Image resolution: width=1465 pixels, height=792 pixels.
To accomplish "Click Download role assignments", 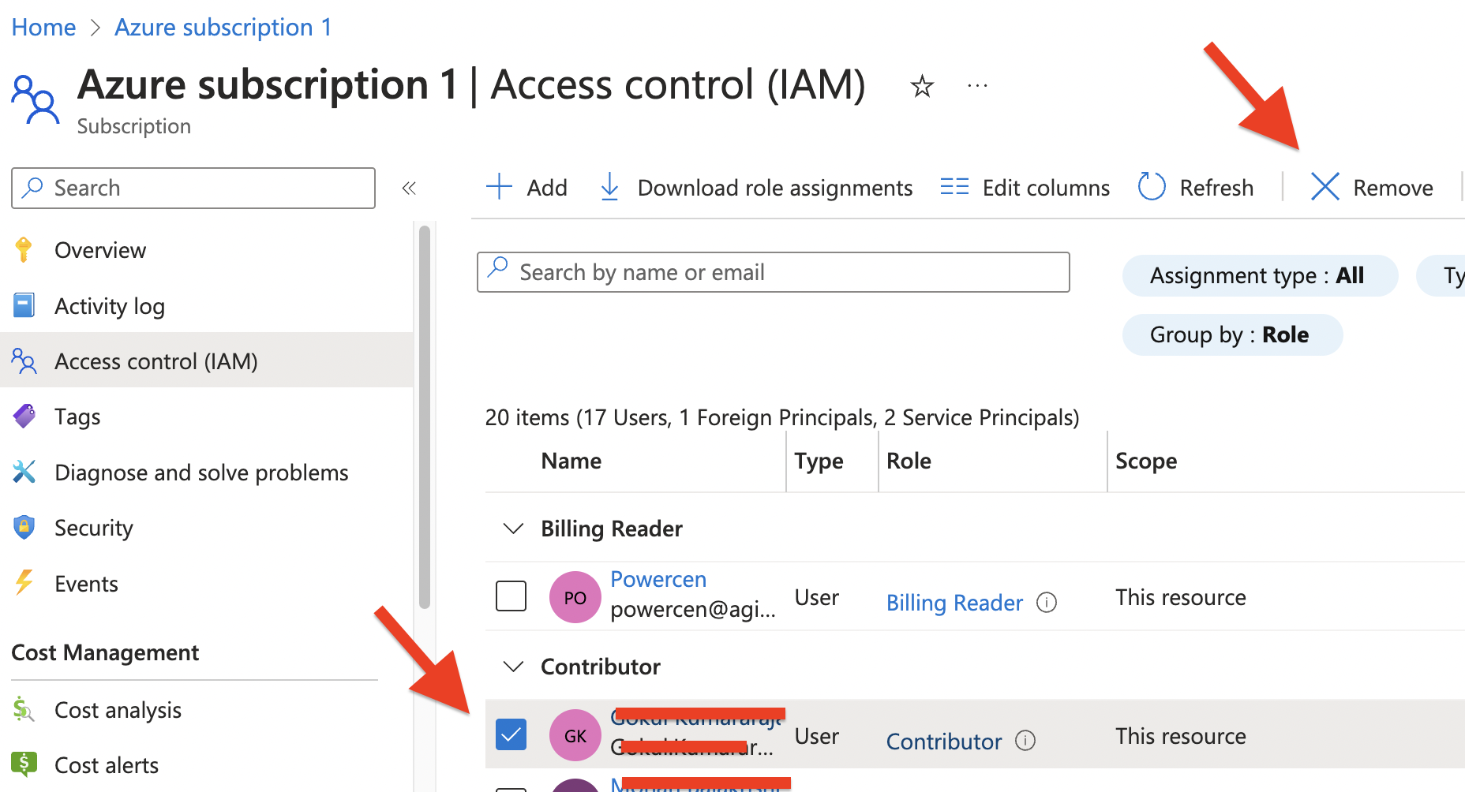I will (756, 188).
